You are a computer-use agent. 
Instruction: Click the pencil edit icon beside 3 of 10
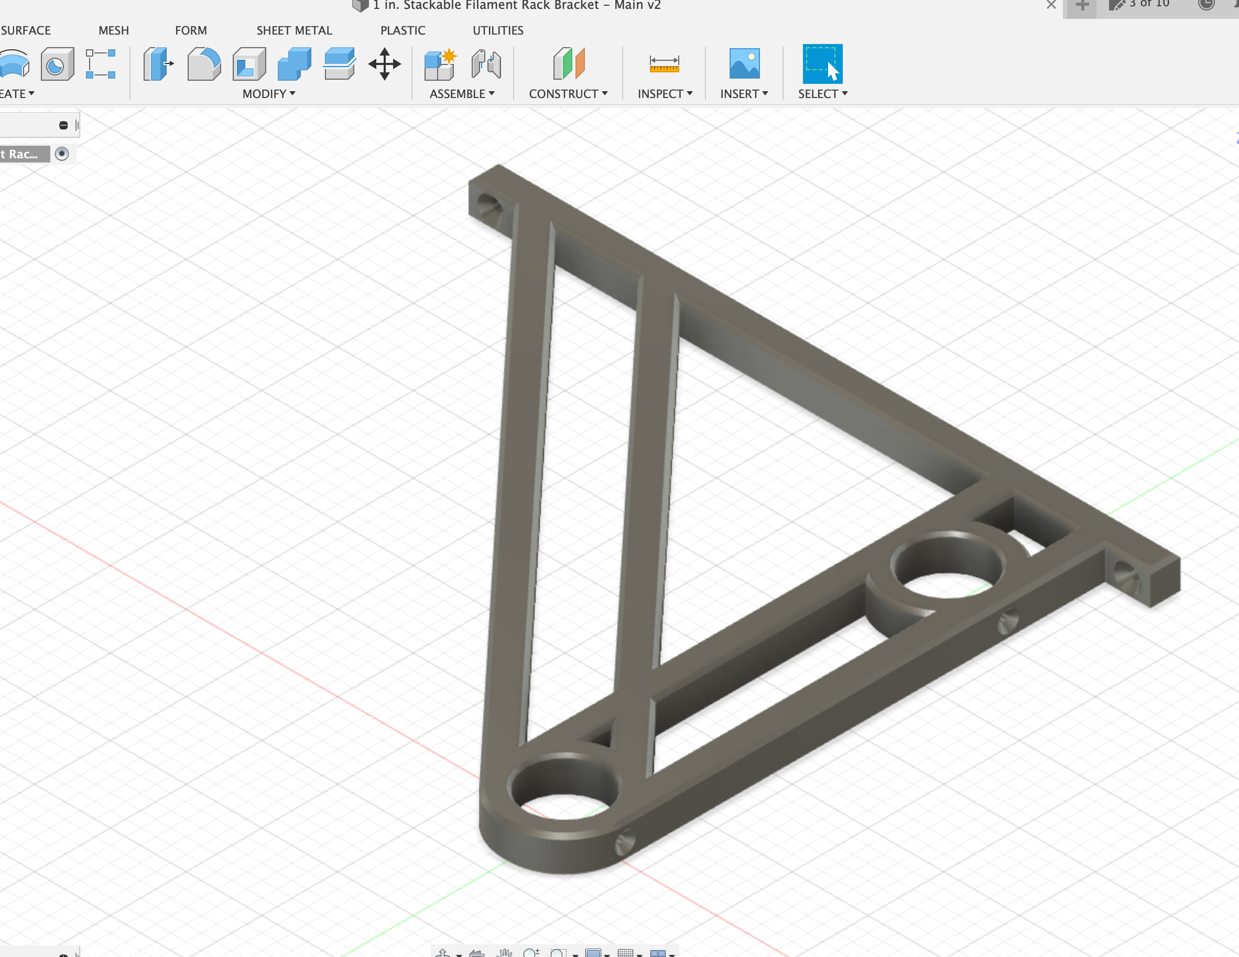pos(1117,5)
